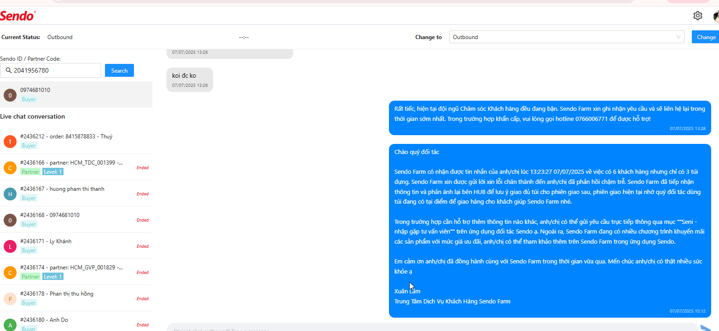Image resolution: width=719 pixels, height=331 pixels.
Task: Click the Xuân Lâm signature text
Action: 407,291
